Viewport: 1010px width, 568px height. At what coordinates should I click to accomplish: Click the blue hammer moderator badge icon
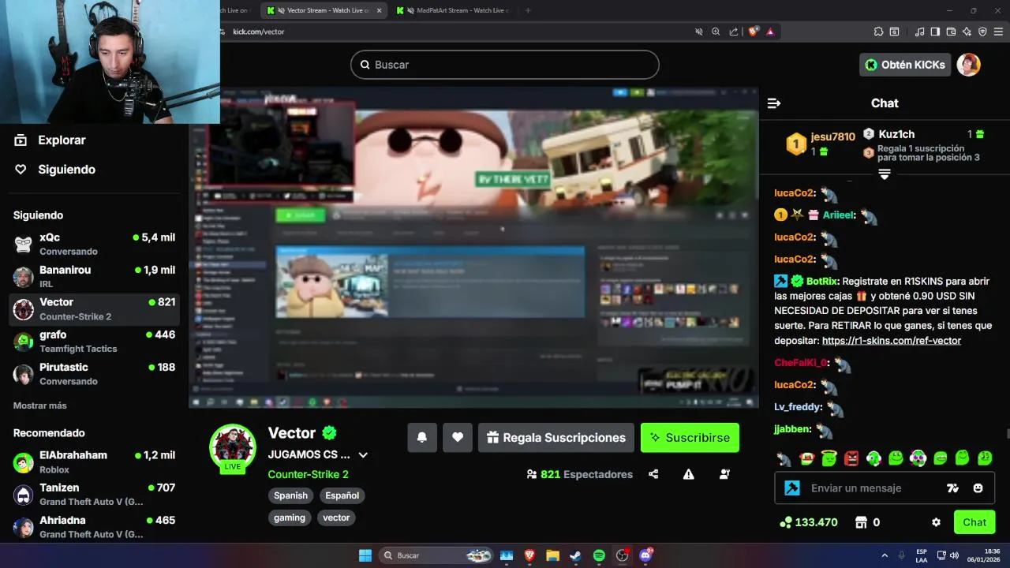(792, 488)
